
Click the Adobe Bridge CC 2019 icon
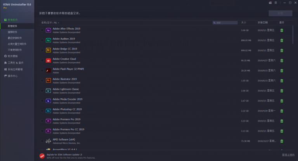tap(48, 50)
